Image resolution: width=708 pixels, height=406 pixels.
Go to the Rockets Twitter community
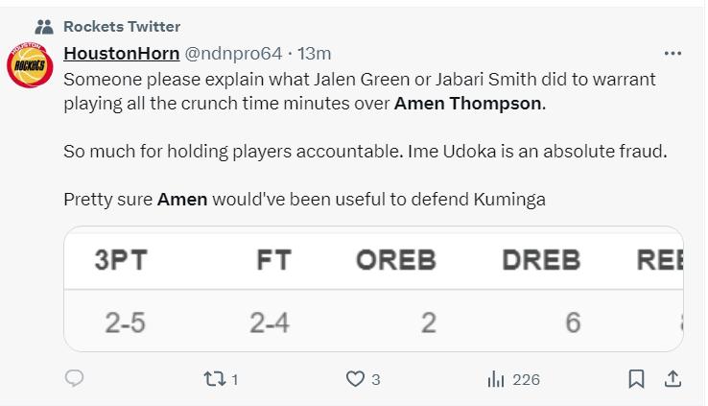[121, 26]
